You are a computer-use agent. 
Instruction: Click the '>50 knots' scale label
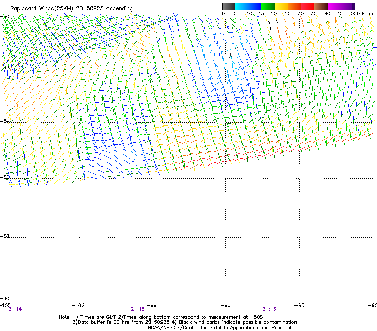(x=362, y=14)
